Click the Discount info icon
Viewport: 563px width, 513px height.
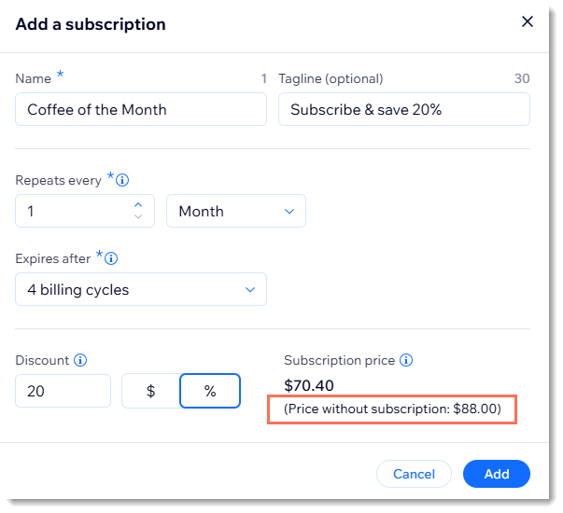point(80,360)
